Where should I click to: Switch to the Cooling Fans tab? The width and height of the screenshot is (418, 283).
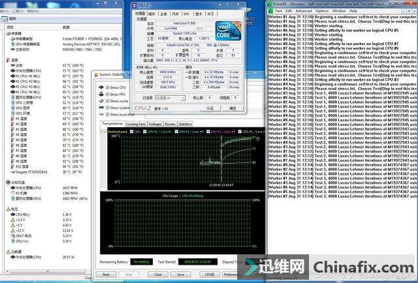[x=136, y=124]
